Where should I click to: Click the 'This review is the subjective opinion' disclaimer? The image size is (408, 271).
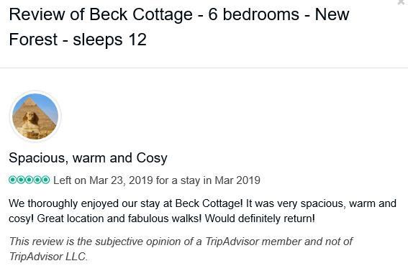[x=181, y=249]
